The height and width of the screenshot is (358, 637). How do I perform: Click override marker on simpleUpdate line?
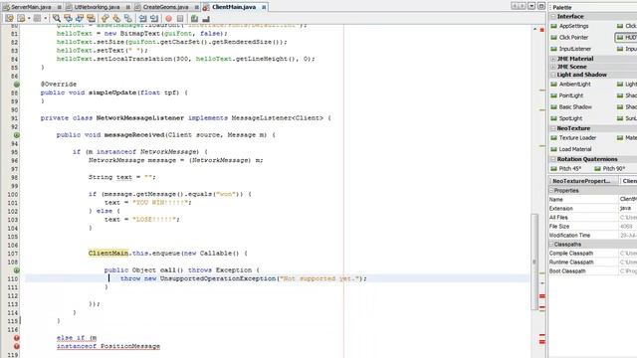[x=16, y=85]
